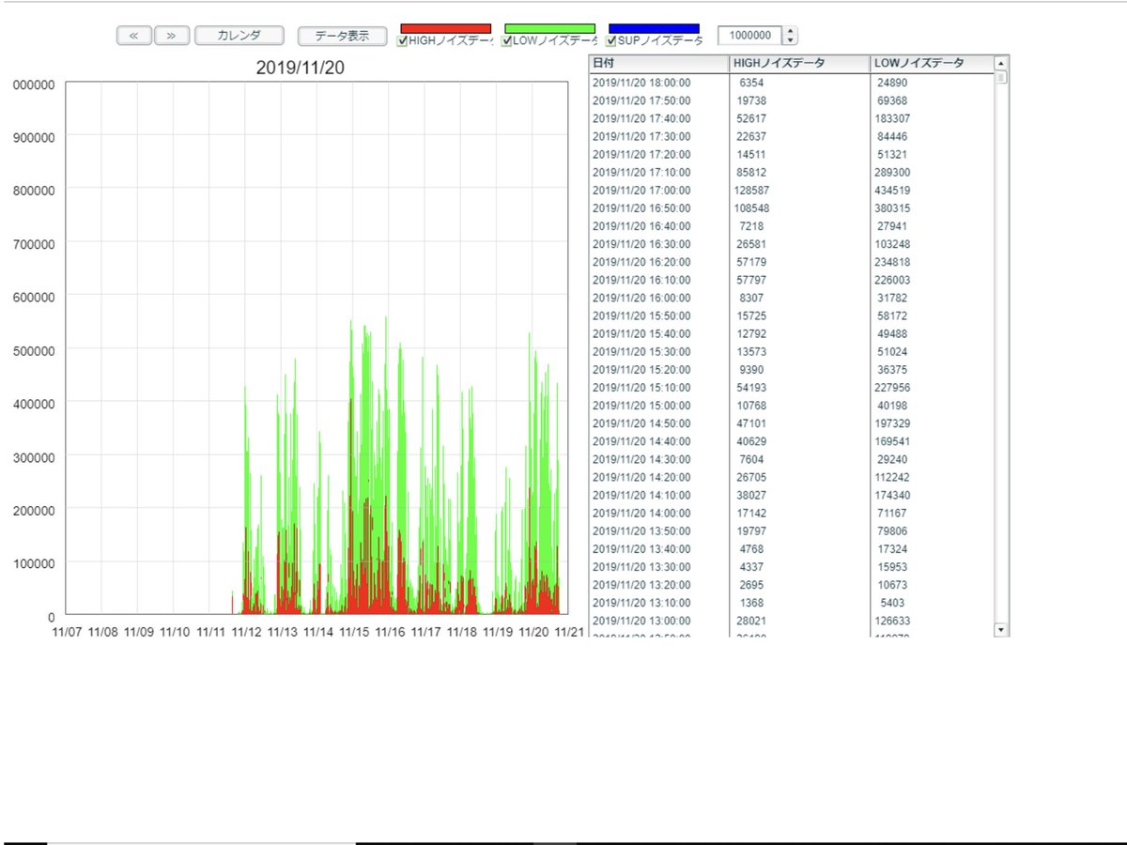The height and width of the screenshot is (845, 1127).
Task: Select the 2019/11/20 17:20:00 date cell
Action: pyautogui.click(x=641, y=154)
